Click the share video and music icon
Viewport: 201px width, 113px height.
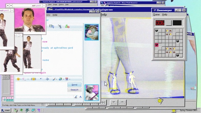(52, 26)
